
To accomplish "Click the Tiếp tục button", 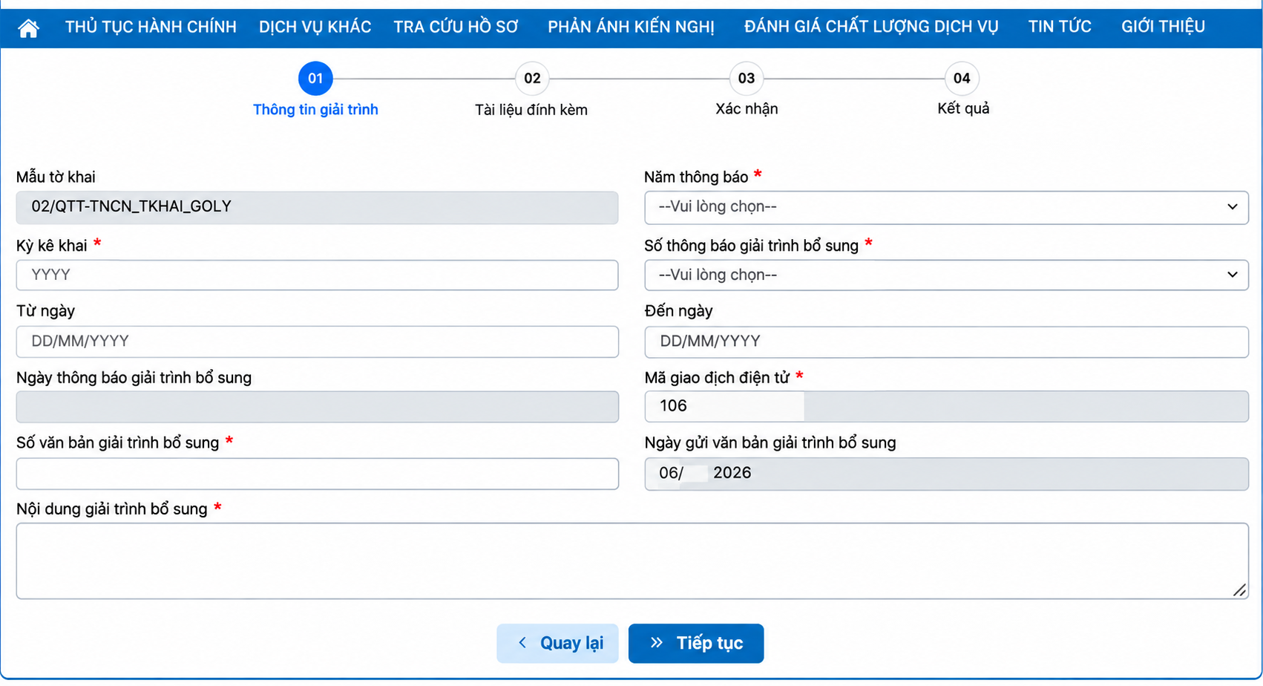I will (696, 643).
